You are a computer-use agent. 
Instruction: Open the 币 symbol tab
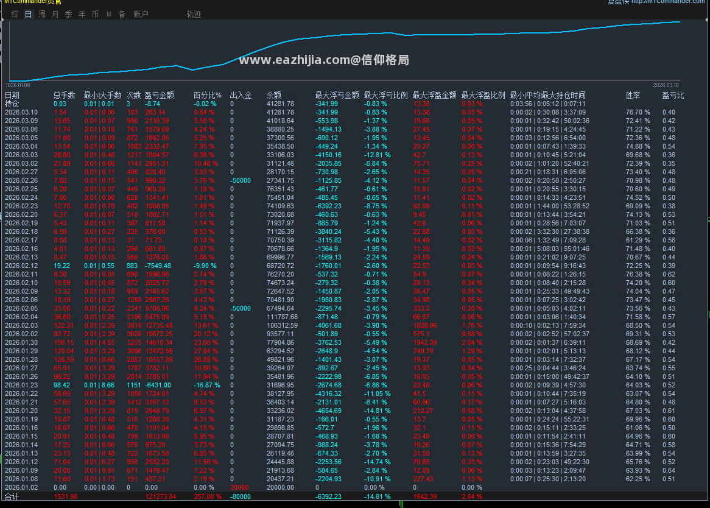coord(95,15)
